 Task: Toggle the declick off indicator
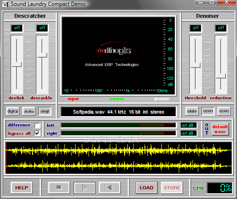tap(17, 28)
